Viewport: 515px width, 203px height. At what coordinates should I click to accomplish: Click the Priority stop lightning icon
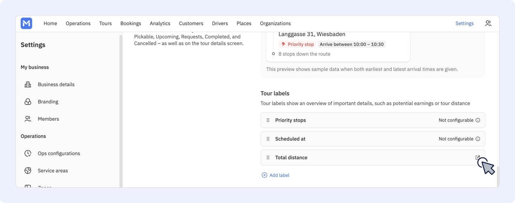point(284,44)
